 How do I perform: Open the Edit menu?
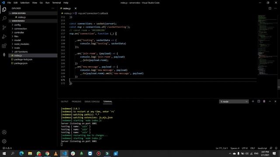[16, 3]
